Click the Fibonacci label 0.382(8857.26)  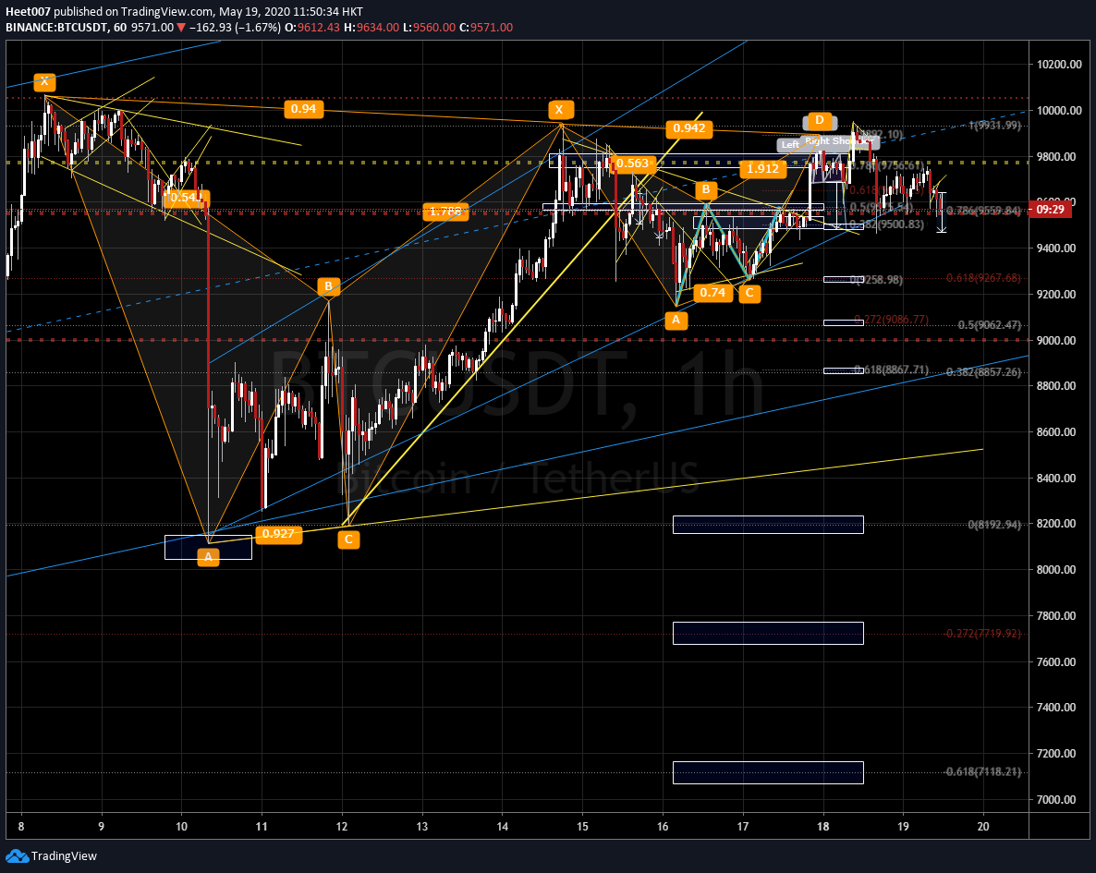983,372
